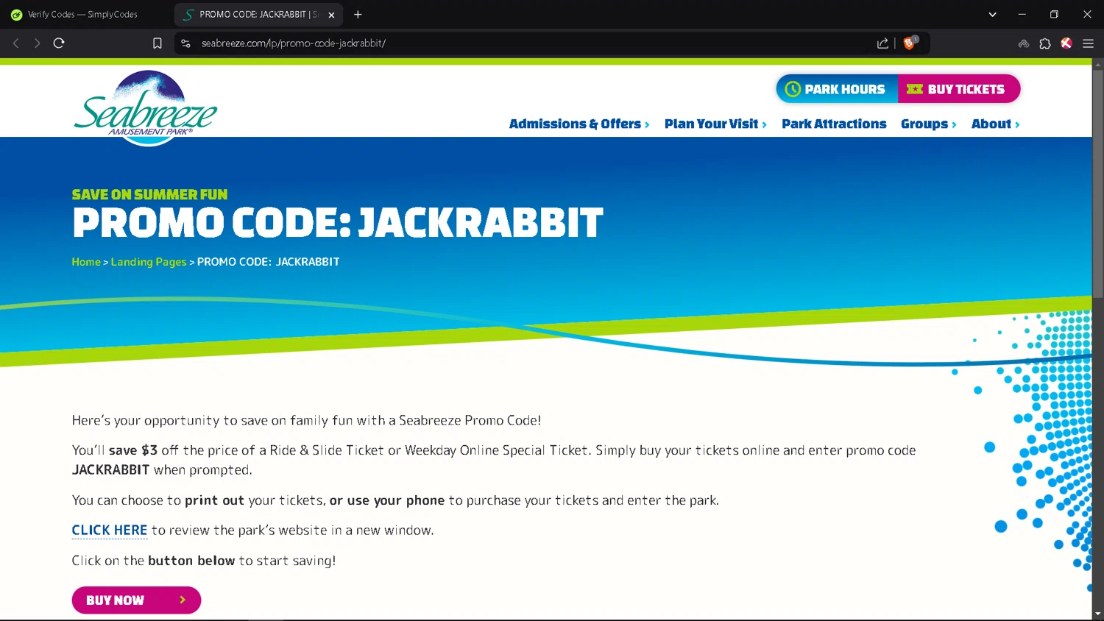This screenshot has width=1104, height=621.
Task: Click the Buy Tickets button
Action: pyautogui.click(x=958, y=89)
